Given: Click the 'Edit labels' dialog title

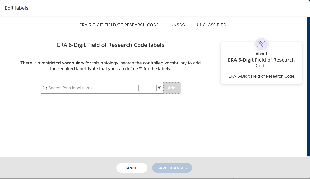Looking at the screenshot, I should [17, 8].
